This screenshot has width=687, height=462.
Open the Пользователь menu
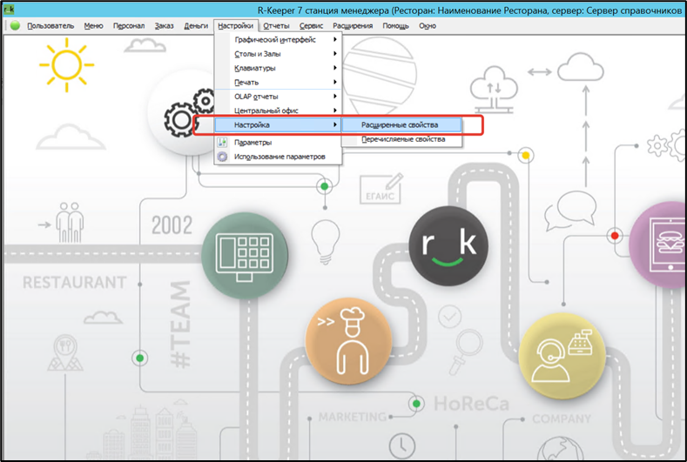pos(51,26)
